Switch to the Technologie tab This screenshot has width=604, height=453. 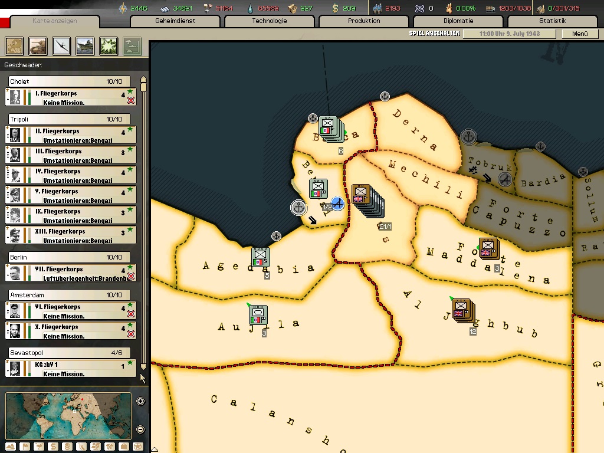click(x=270, y=21)
